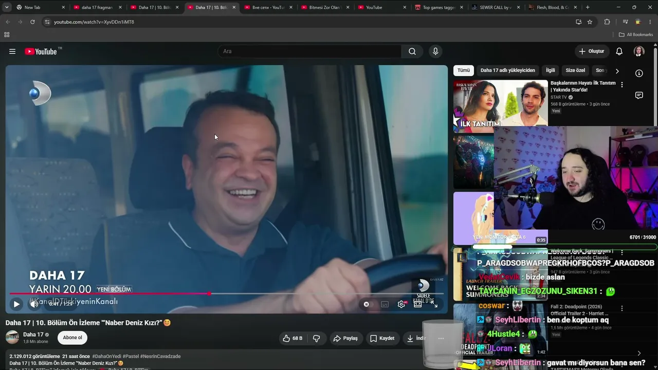
Task: Expand the tab search dropdown
Action: 7,7
